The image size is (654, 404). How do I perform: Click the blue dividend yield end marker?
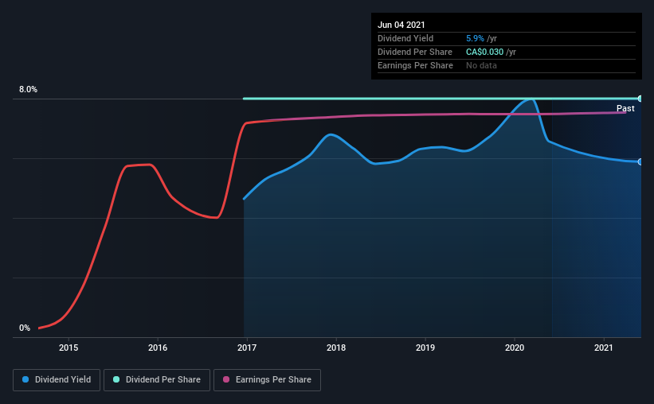pos(640,161)
